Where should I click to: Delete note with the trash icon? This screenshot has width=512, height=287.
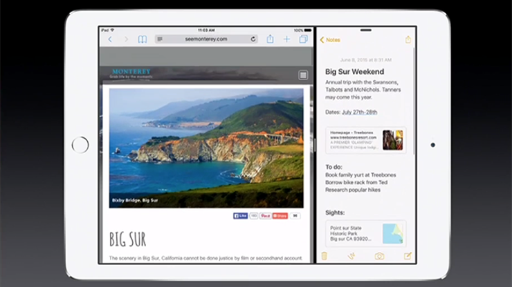324,256
